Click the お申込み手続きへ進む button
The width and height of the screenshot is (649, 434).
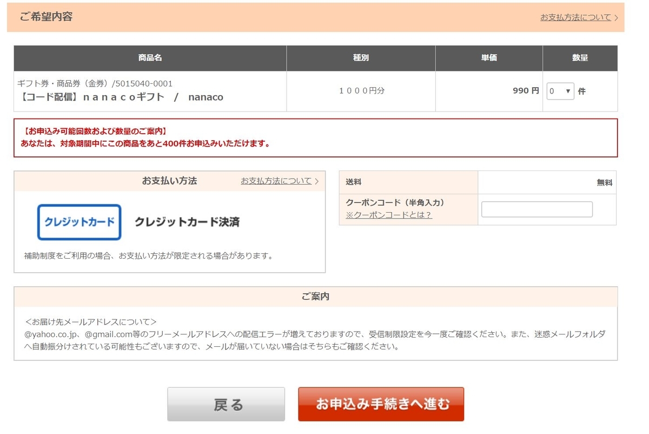point(381,404)
